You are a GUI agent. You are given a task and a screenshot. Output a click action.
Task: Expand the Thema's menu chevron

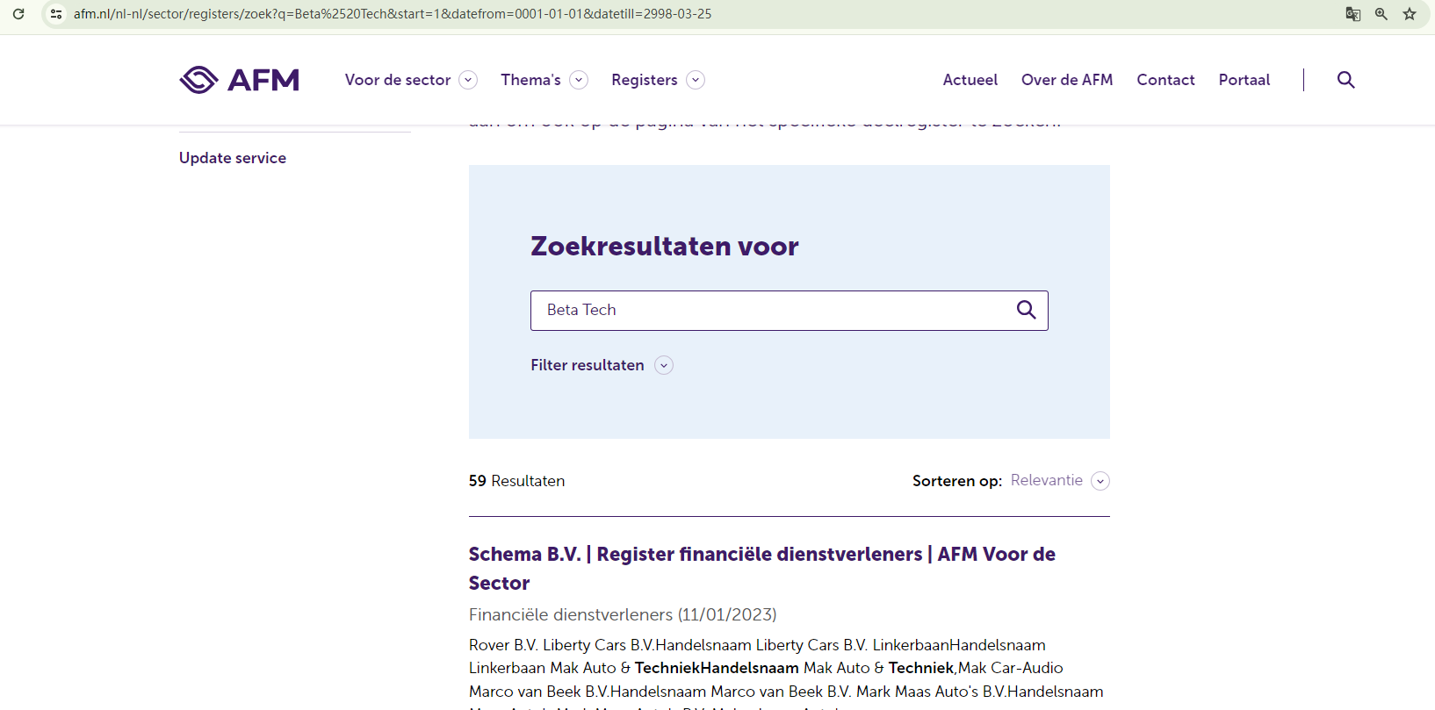[579, 80]
